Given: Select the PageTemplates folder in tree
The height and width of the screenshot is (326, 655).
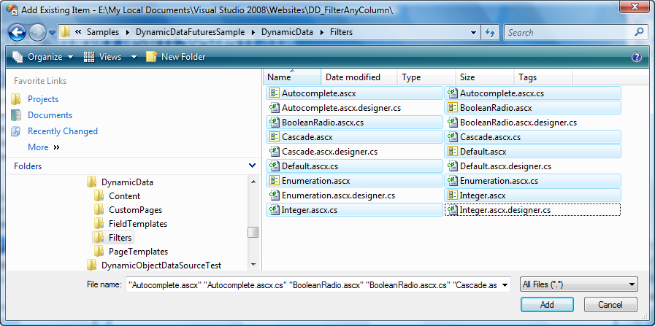Looking at the screenshot, I should pos(138,252).
